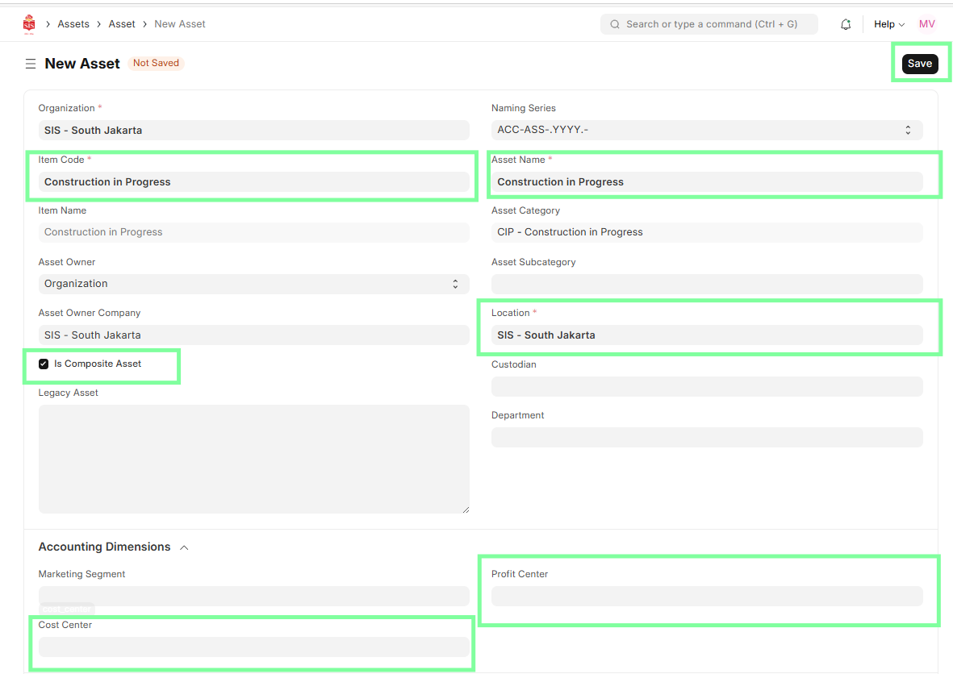This screenshot has height=674, width=953.
Task: Click the Asset Name field
Action: click(706, 182)
